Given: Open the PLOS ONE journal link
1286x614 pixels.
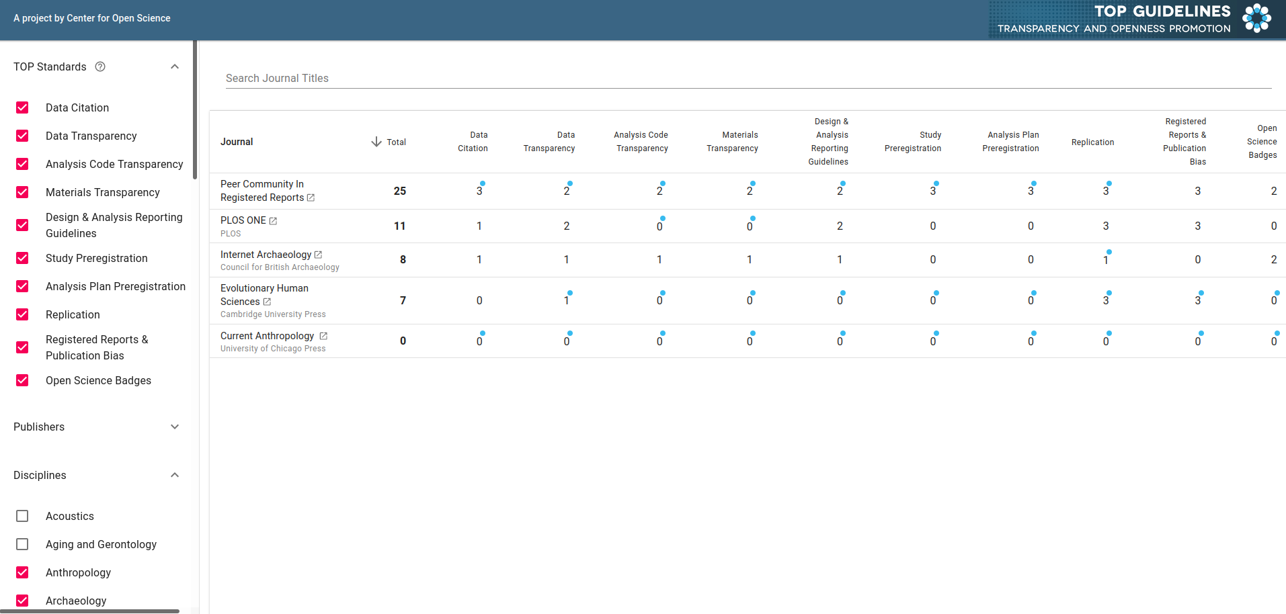Looking at the screenshot, I should pos(243,220).
